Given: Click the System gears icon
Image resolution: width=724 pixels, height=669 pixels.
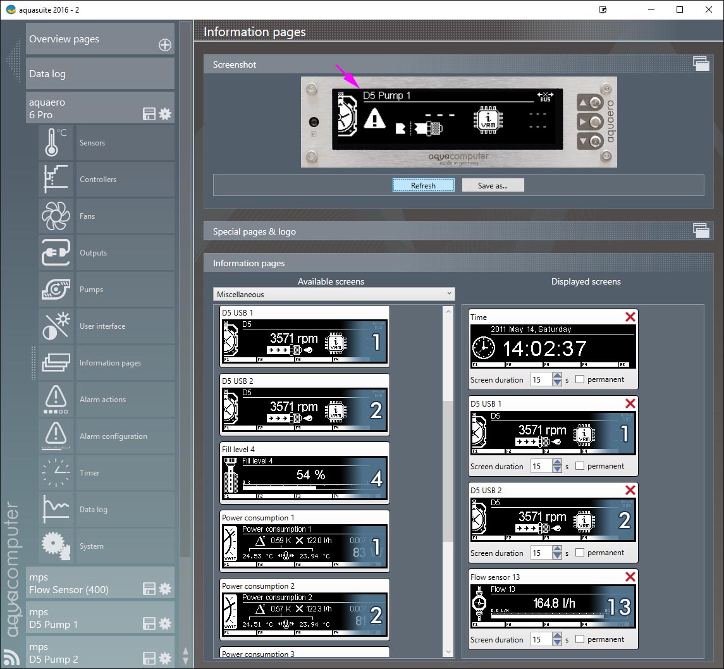Looking at the screenshot, I should (56, 546).
